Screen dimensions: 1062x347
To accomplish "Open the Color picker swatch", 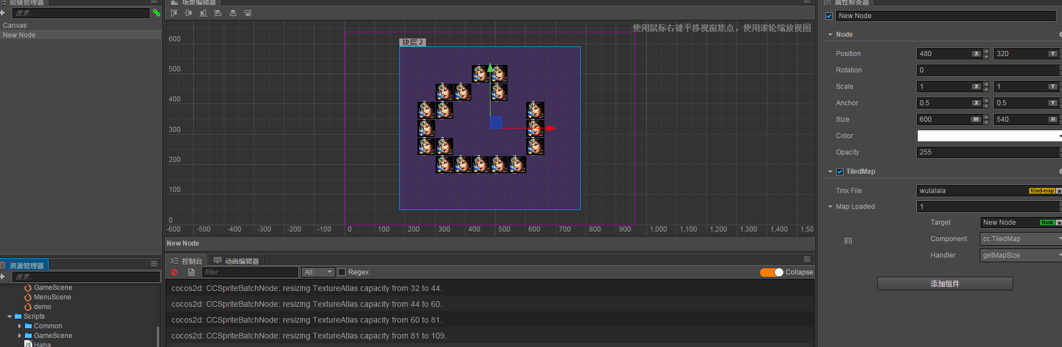I will point(989,136).
